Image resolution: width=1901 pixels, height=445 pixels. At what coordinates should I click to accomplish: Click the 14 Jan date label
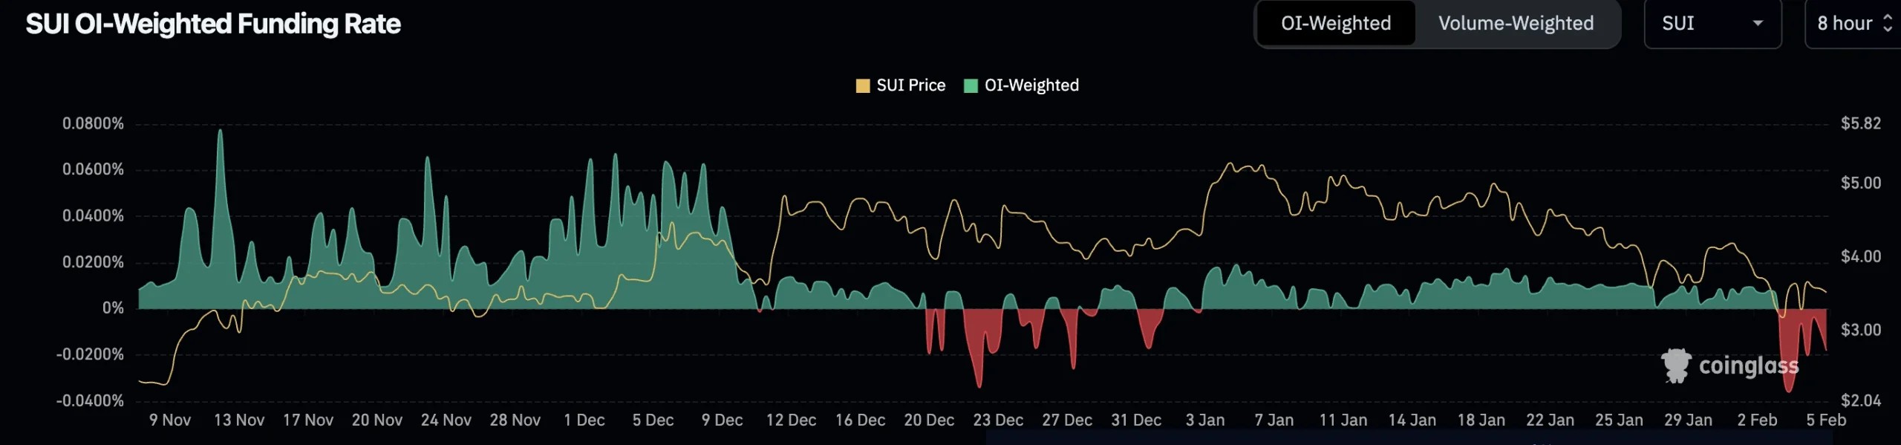click(1412, 420)
